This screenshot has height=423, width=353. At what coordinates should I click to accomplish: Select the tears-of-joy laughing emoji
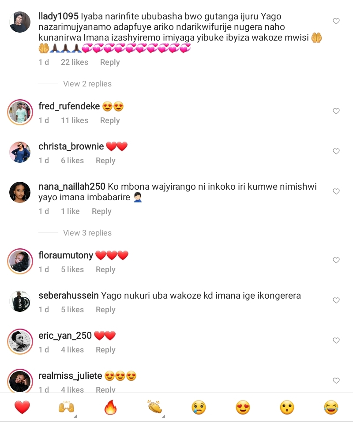point(331,407)
